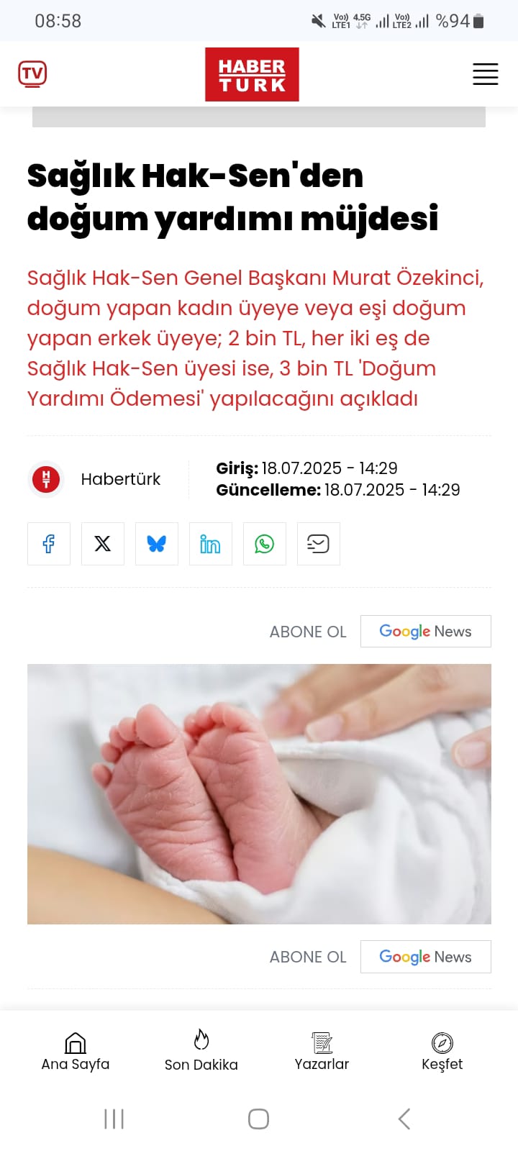Open the Keşfet tab

point(442,1052)
